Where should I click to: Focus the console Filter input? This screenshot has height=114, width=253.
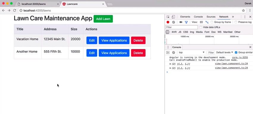211,52
